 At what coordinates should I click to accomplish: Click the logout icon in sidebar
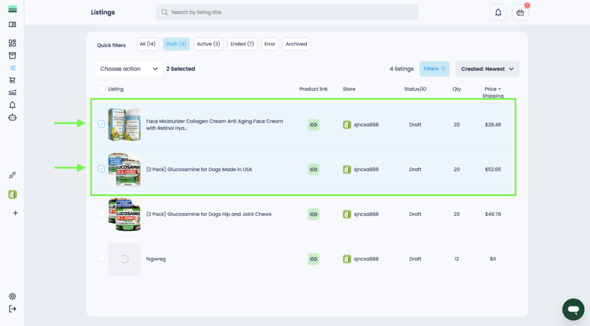(13, 309)
